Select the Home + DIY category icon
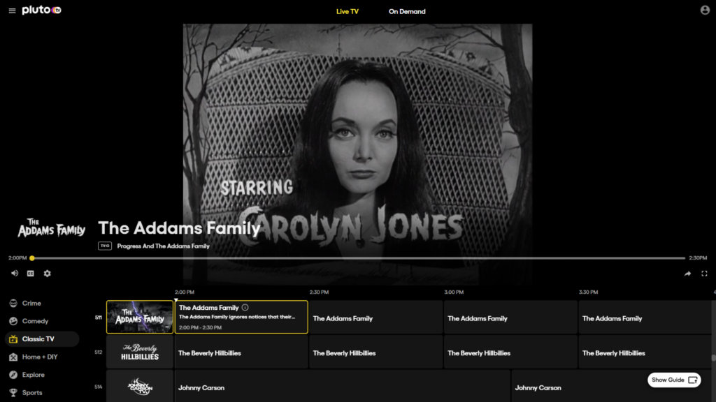 [13, 357]
